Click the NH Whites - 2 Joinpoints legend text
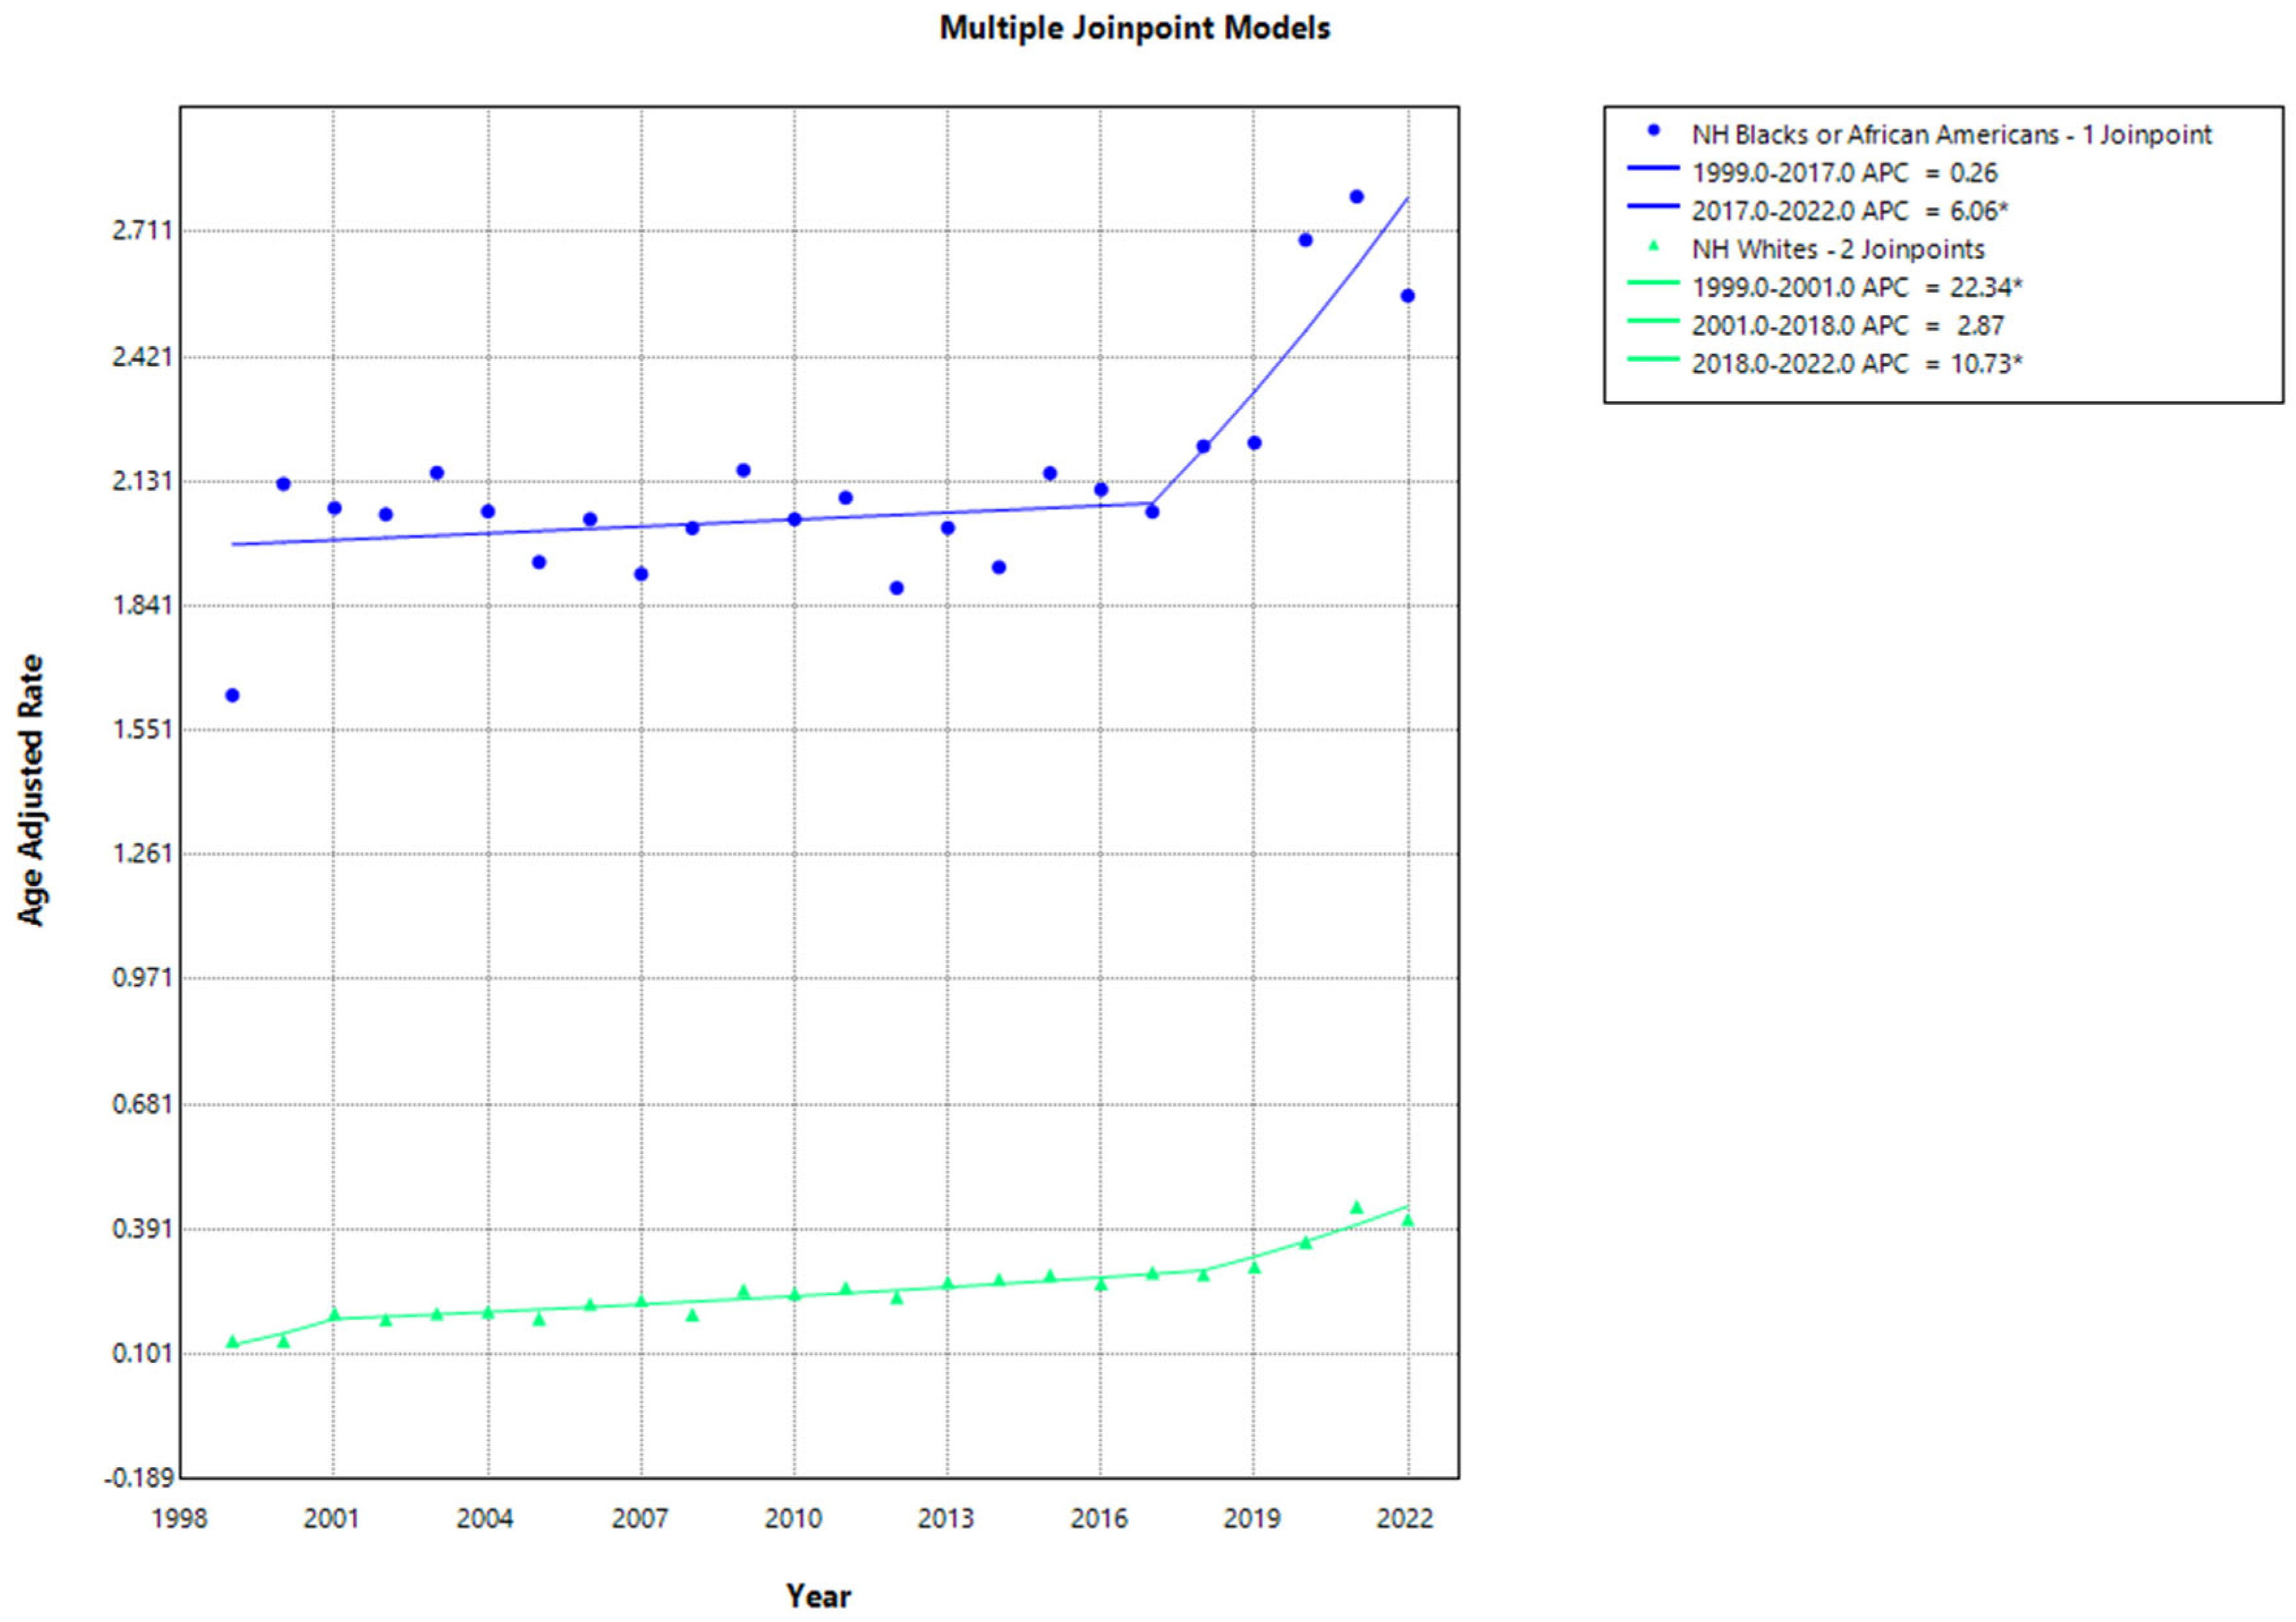The width and height of the screenshot is (2296, 1622). point(1837,249)
